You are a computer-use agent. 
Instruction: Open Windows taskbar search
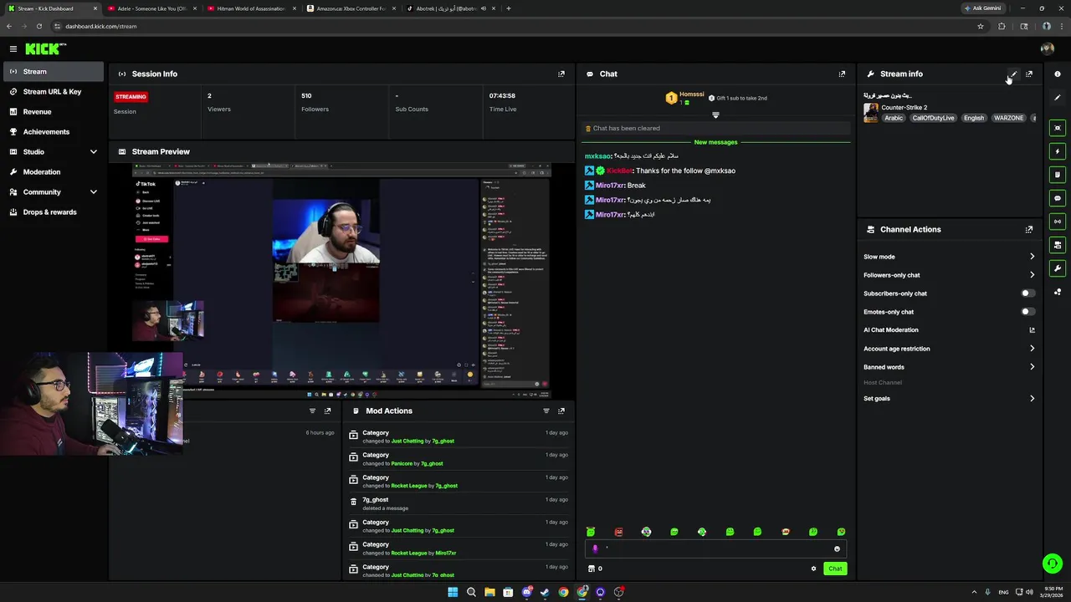click(x=471, y=592)
